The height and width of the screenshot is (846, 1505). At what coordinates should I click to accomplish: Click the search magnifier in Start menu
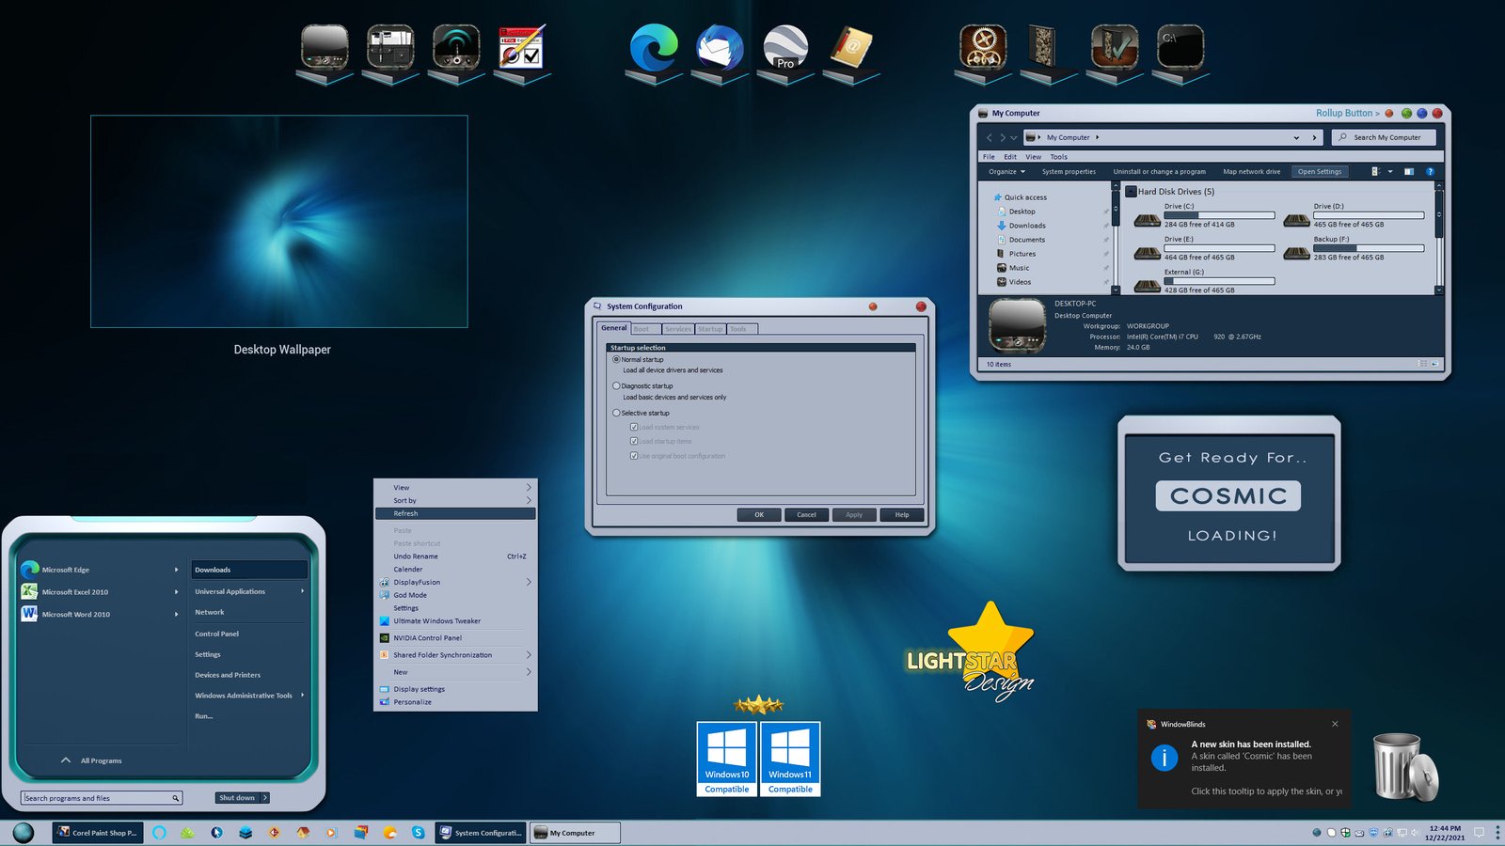[175, 798]
